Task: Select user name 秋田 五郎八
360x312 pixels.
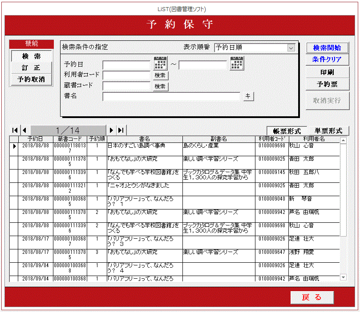Action: tap(314, 176)
